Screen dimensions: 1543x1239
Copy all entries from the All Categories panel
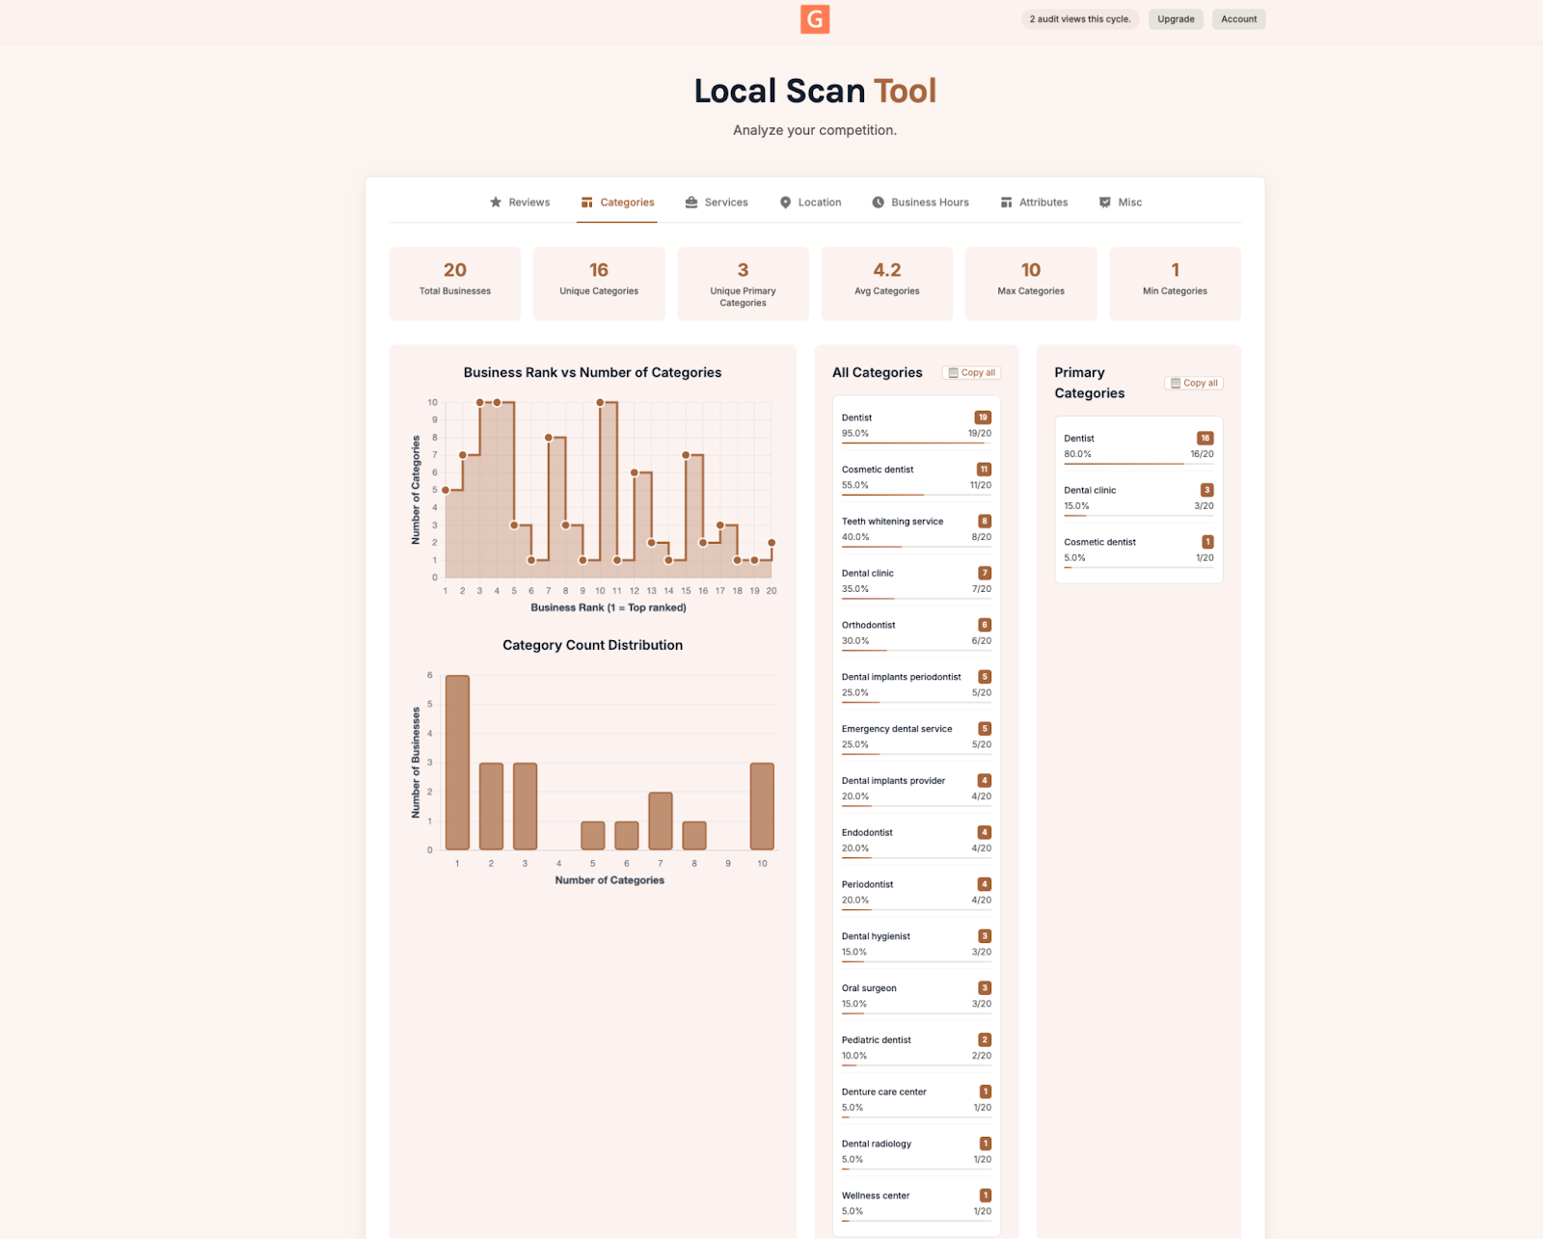pyautogui.click(x=971, y=372)
